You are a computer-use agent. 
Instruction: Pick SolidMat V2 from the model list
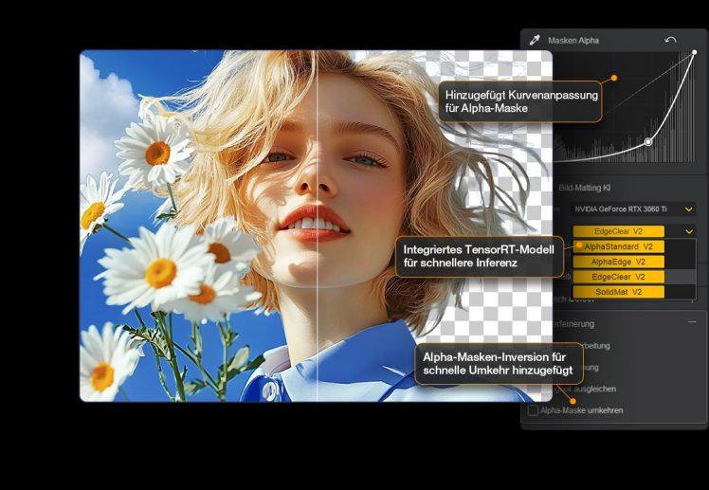[618, 292]
